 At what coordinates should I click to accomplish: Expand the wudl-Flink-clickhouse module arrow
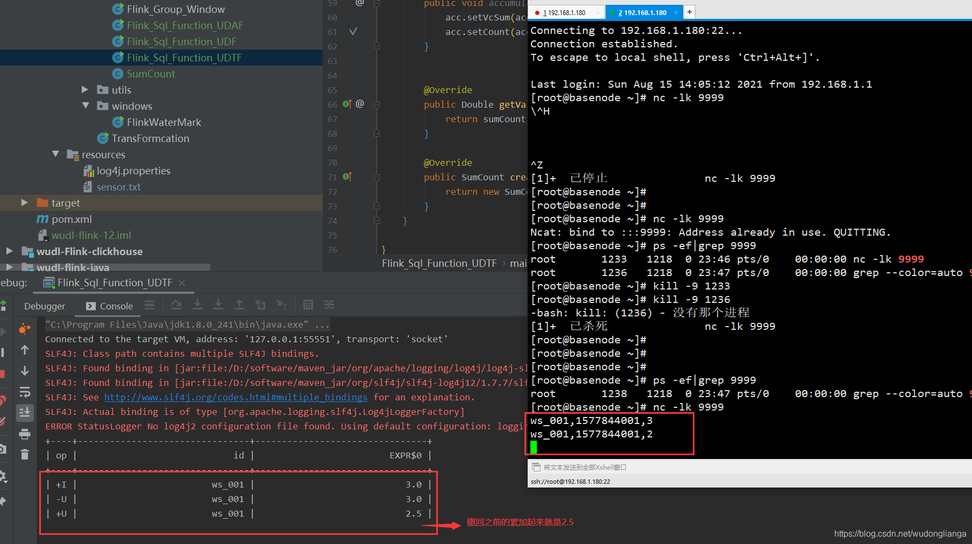[9, 251]
